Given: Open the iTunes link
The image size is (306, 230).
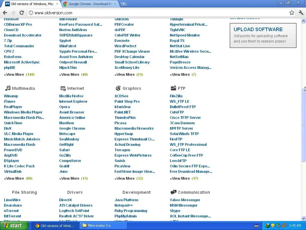Looking at the screenshot, I should coord(10,102).
